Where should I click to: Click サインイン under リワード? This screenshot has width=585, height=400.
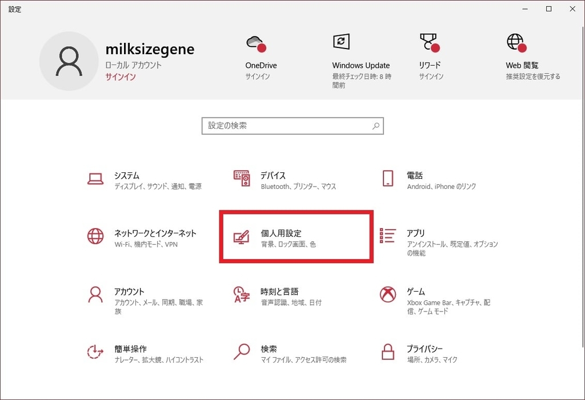click(x=431, y=76)
